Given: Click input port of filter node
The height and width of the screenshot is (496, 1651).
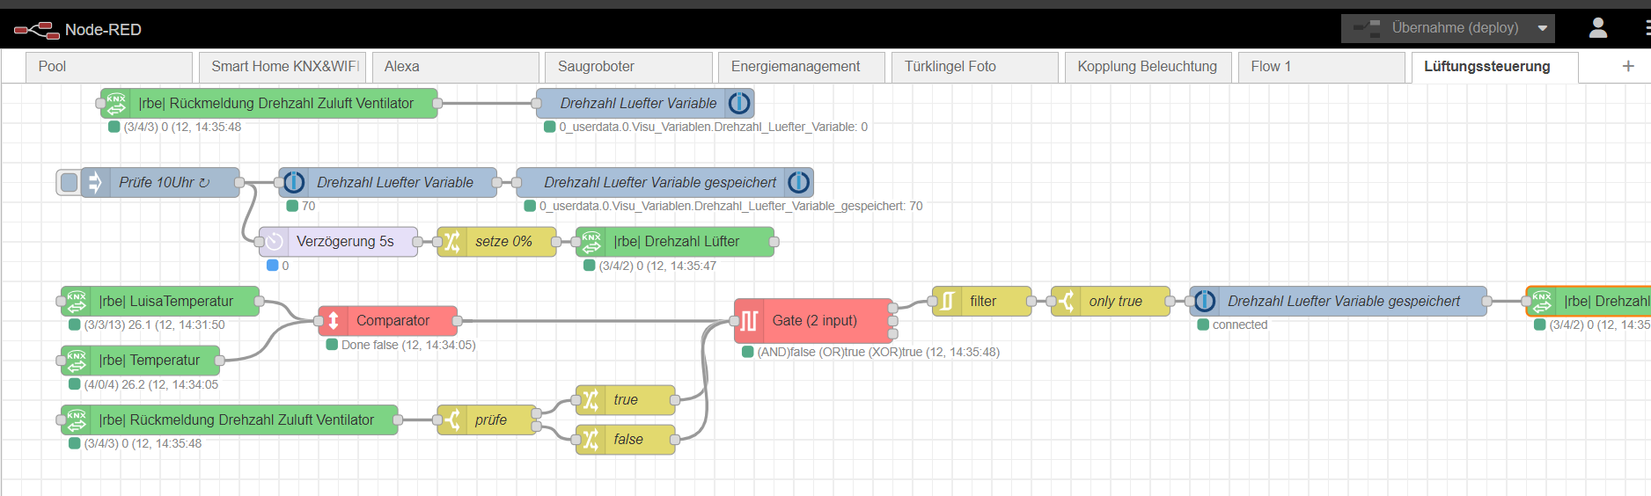Looking at the screenshot, I should [x=933, y=301].
